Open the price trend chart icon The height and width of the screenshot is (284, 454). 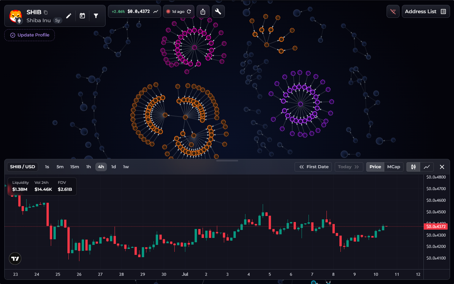coord(156,12)
